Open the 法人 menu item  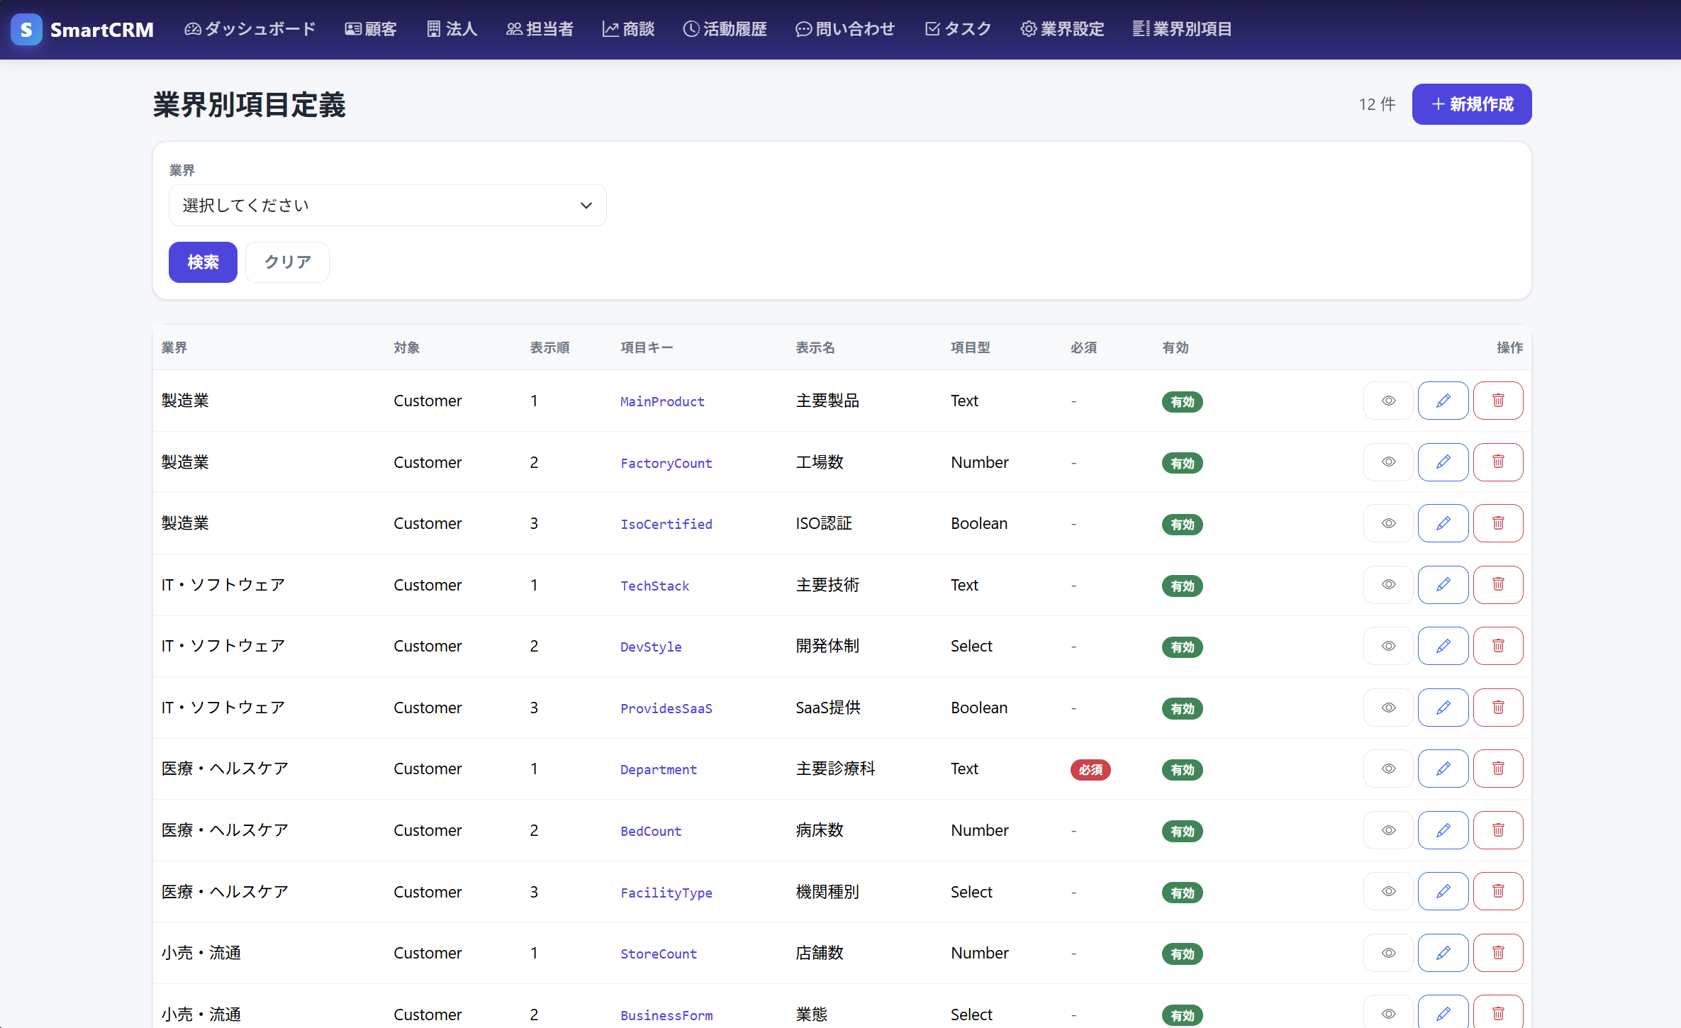452,29
